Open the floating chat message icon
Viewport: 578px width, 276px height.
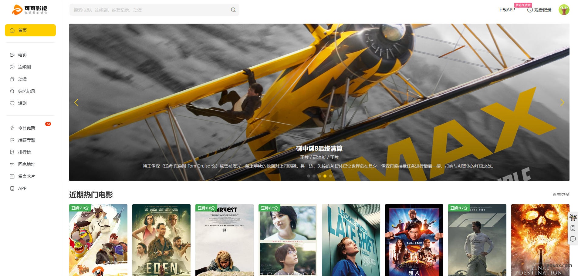(573, 239)
